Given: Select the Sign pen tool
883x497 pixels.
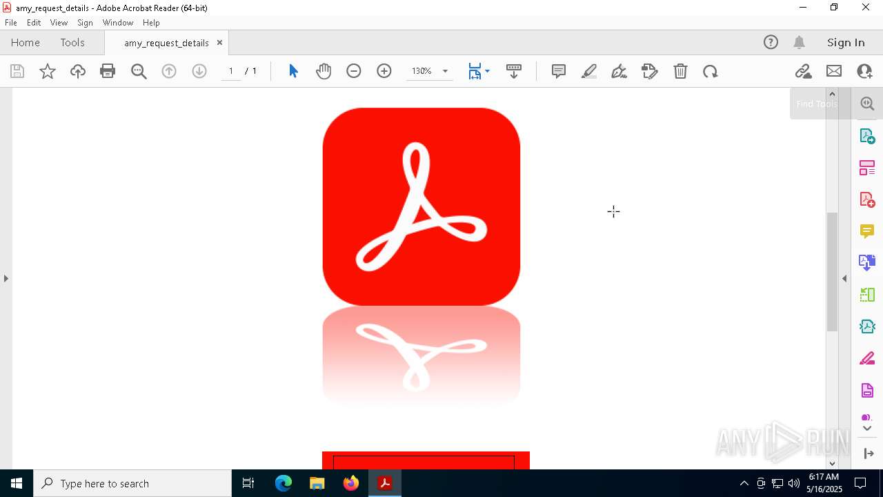Looking at the screenshot, I should (x=619, y=71).
